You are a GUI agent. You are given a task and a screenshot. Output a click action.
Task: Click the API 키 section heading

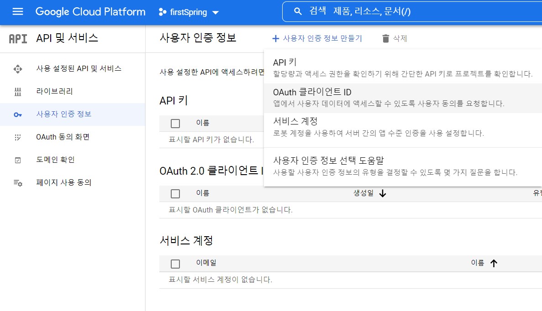coord(174,100)
